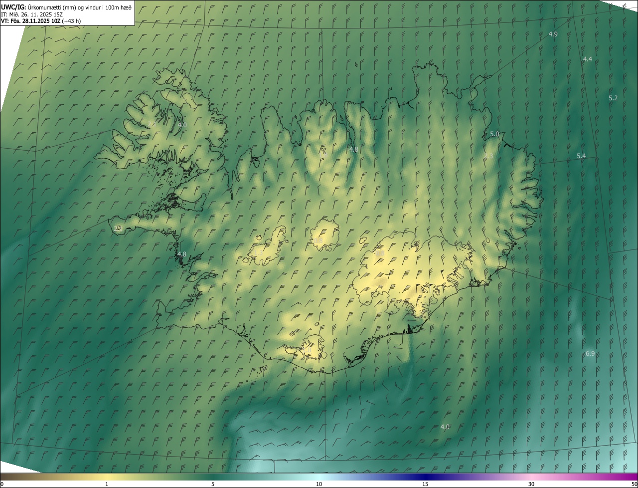Click the '1' tick on the color scale
The width and height of the screenshot is (638, 488).
tap(107, 485)
